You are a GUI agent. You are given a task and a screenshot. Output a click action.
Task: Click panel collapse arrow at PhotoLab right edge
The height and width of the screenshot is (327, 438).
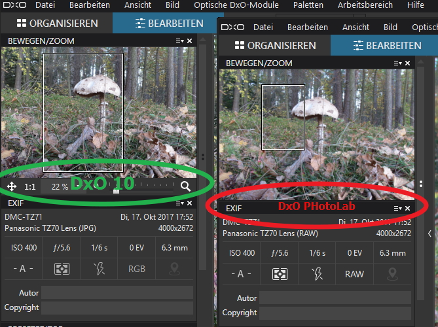click(x=429, y=233)
